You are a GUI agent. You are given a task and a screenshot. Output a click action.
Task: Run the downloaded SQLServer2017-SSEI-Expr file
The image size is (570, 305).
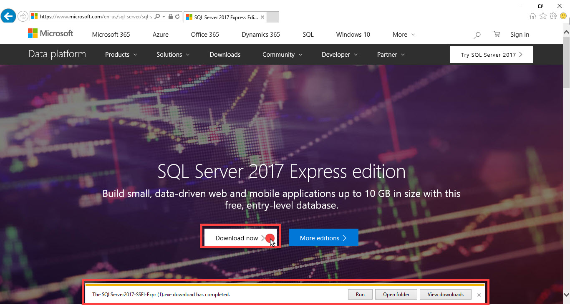click(360, 294)
